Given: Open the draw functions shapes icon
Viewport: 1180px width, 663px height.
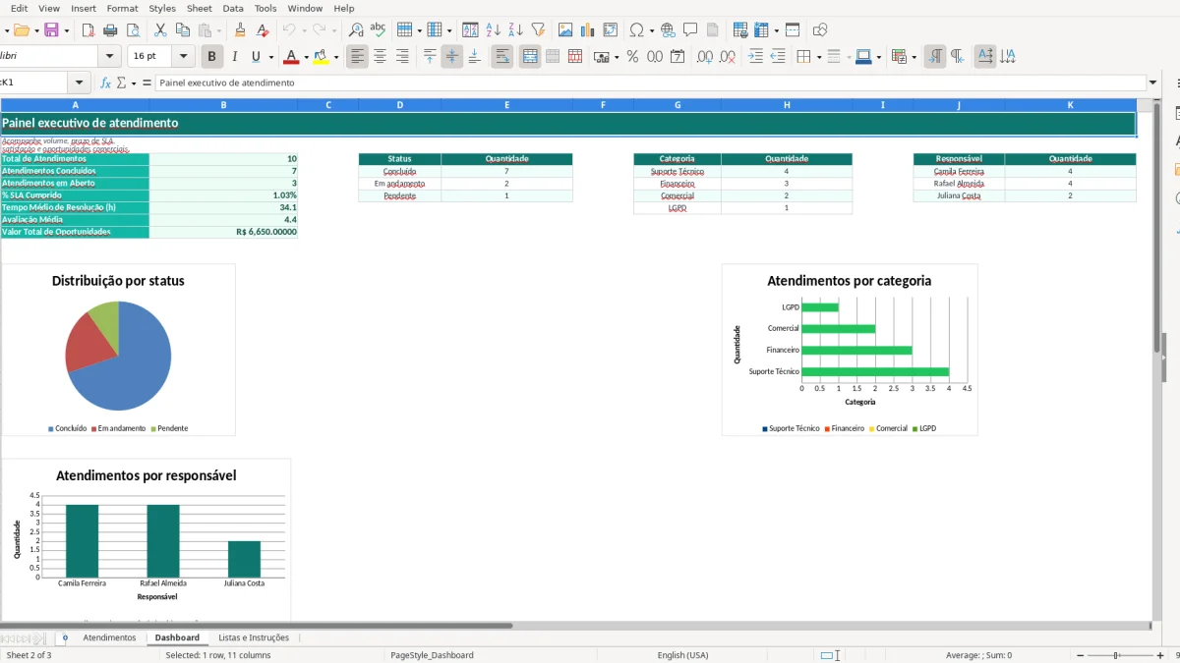Looking at the screenshot, I should [820, 30].
